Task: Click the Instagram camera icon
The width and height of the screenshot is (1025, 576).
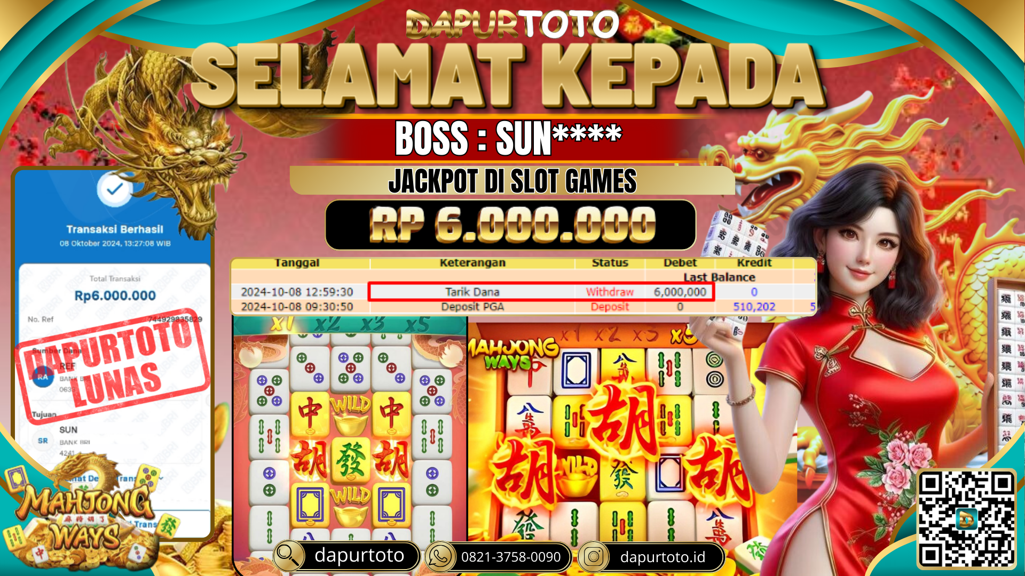Action: (593, 557)
